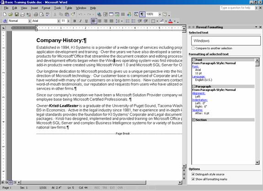The image size is (263, 191).
Task: Open the font size dropdown
Action: pyautogui.click(x=68, y=21)
